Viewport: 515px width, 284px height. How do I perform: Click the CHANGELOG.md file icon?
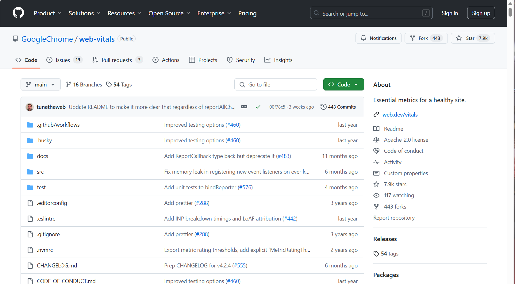30,266
